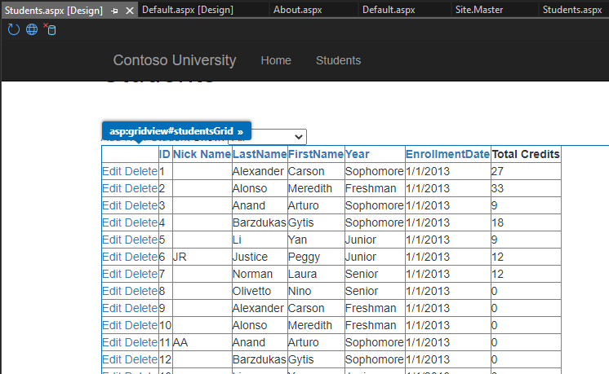This screenshot has height=374, width=609.
Task: Click Contoso University brand link
Action: (174, 60)
